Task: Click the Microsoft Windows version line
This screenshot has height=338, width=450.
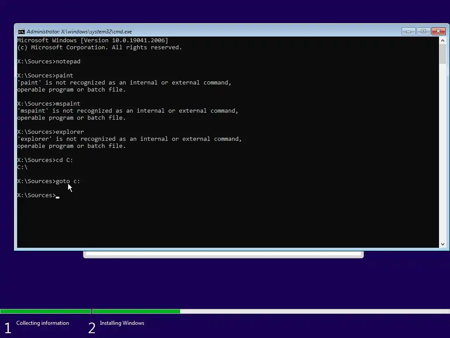Action: coord(93,40)
